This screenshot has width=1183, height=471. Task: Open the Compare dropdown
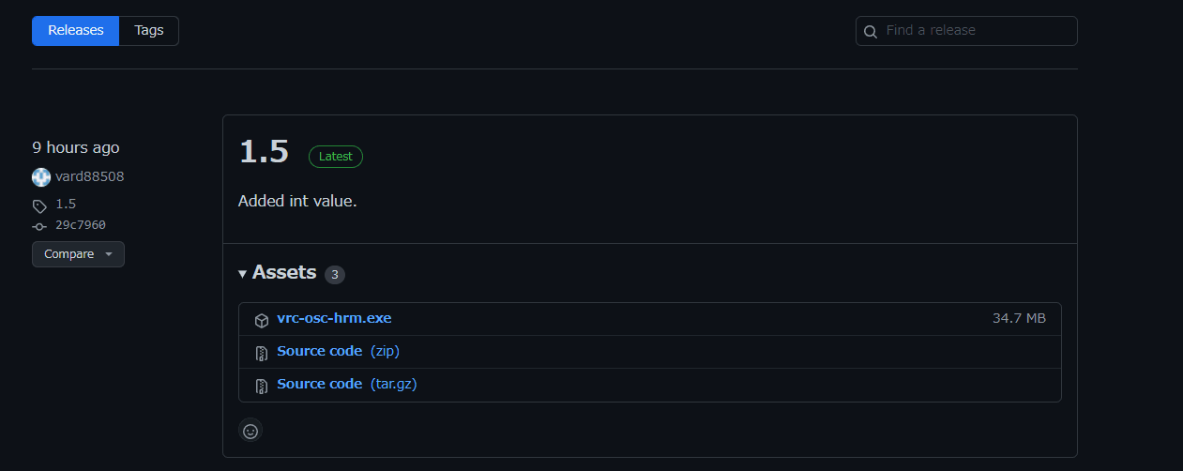click(78, 254)
